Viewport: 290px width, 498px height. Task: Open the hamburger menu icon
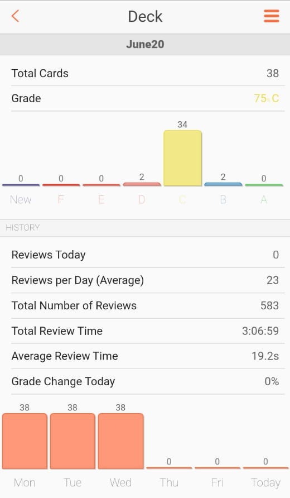[x=271, y=16]
